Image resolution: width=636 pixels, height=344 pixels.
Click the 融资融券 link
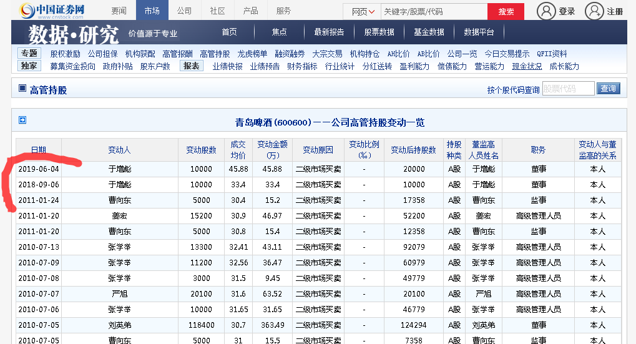click(290, 54)
